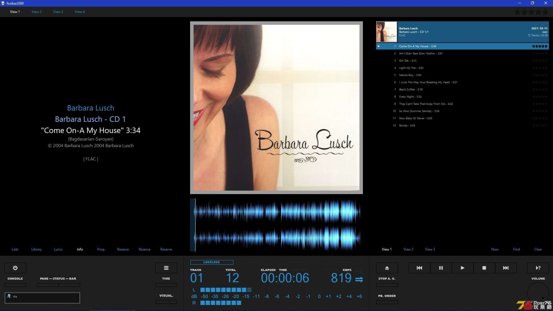Open the Lyrics tab
The height and width of the screenshot is (311, 553).
pyautogui.click(x=58, y=249)
